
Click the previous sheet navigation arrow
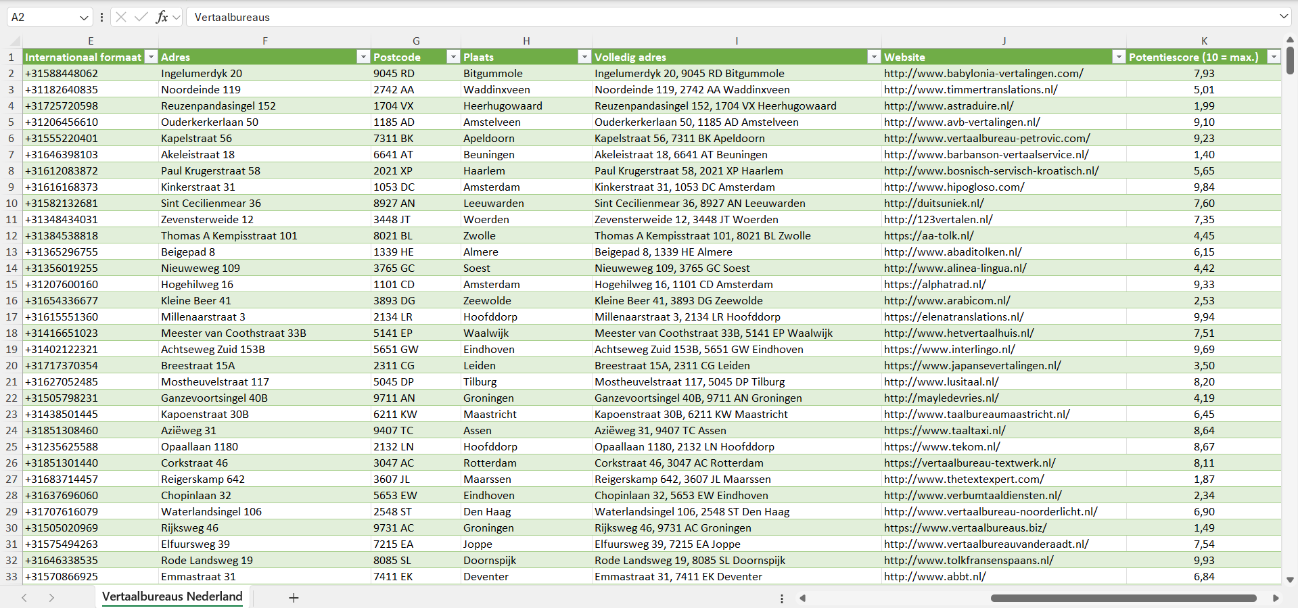(x=24, y=598)
